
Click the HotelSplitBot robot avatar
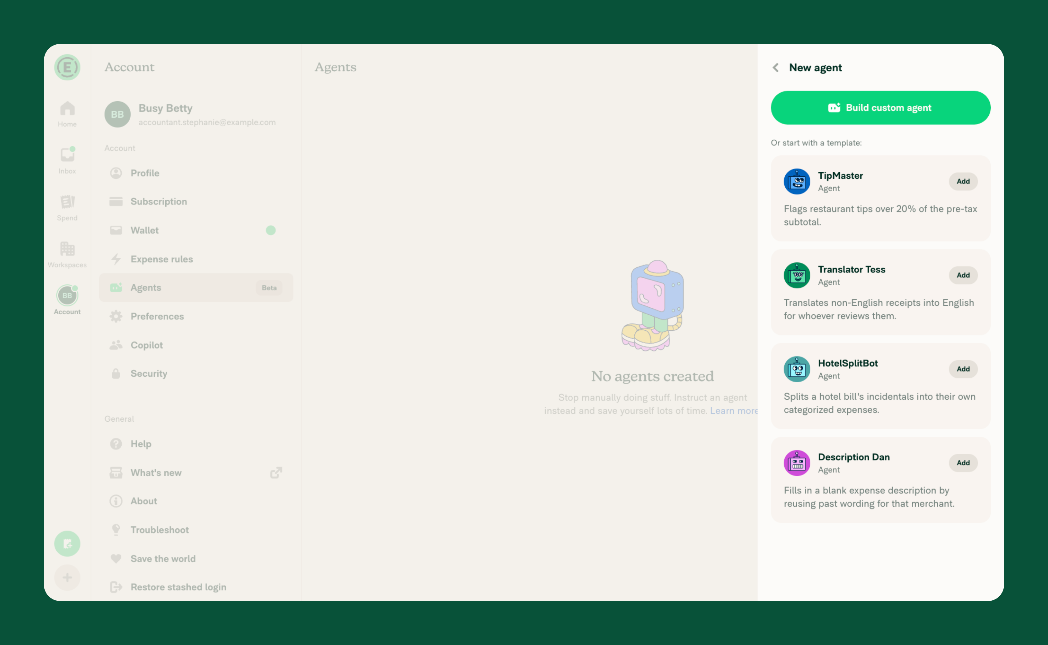click(x=796, y=369)
